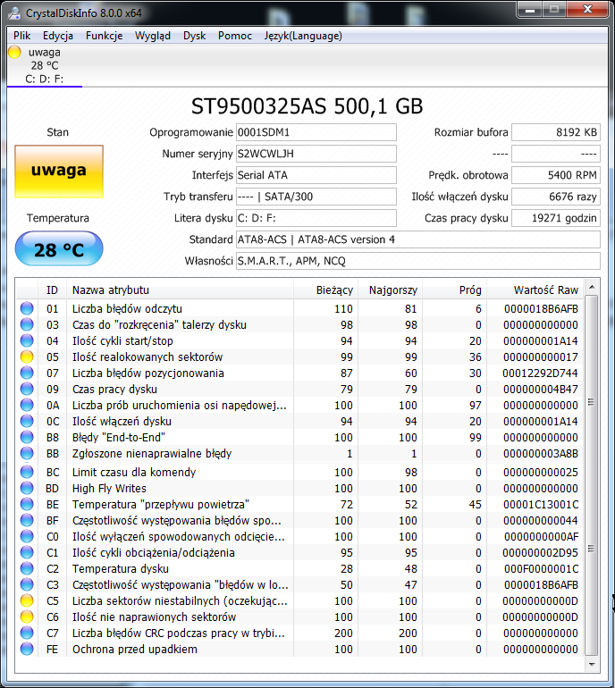Screen dimensions: 615x688
Task: Click the power-on hours field 19271 godzin
Action: [556, 218]
